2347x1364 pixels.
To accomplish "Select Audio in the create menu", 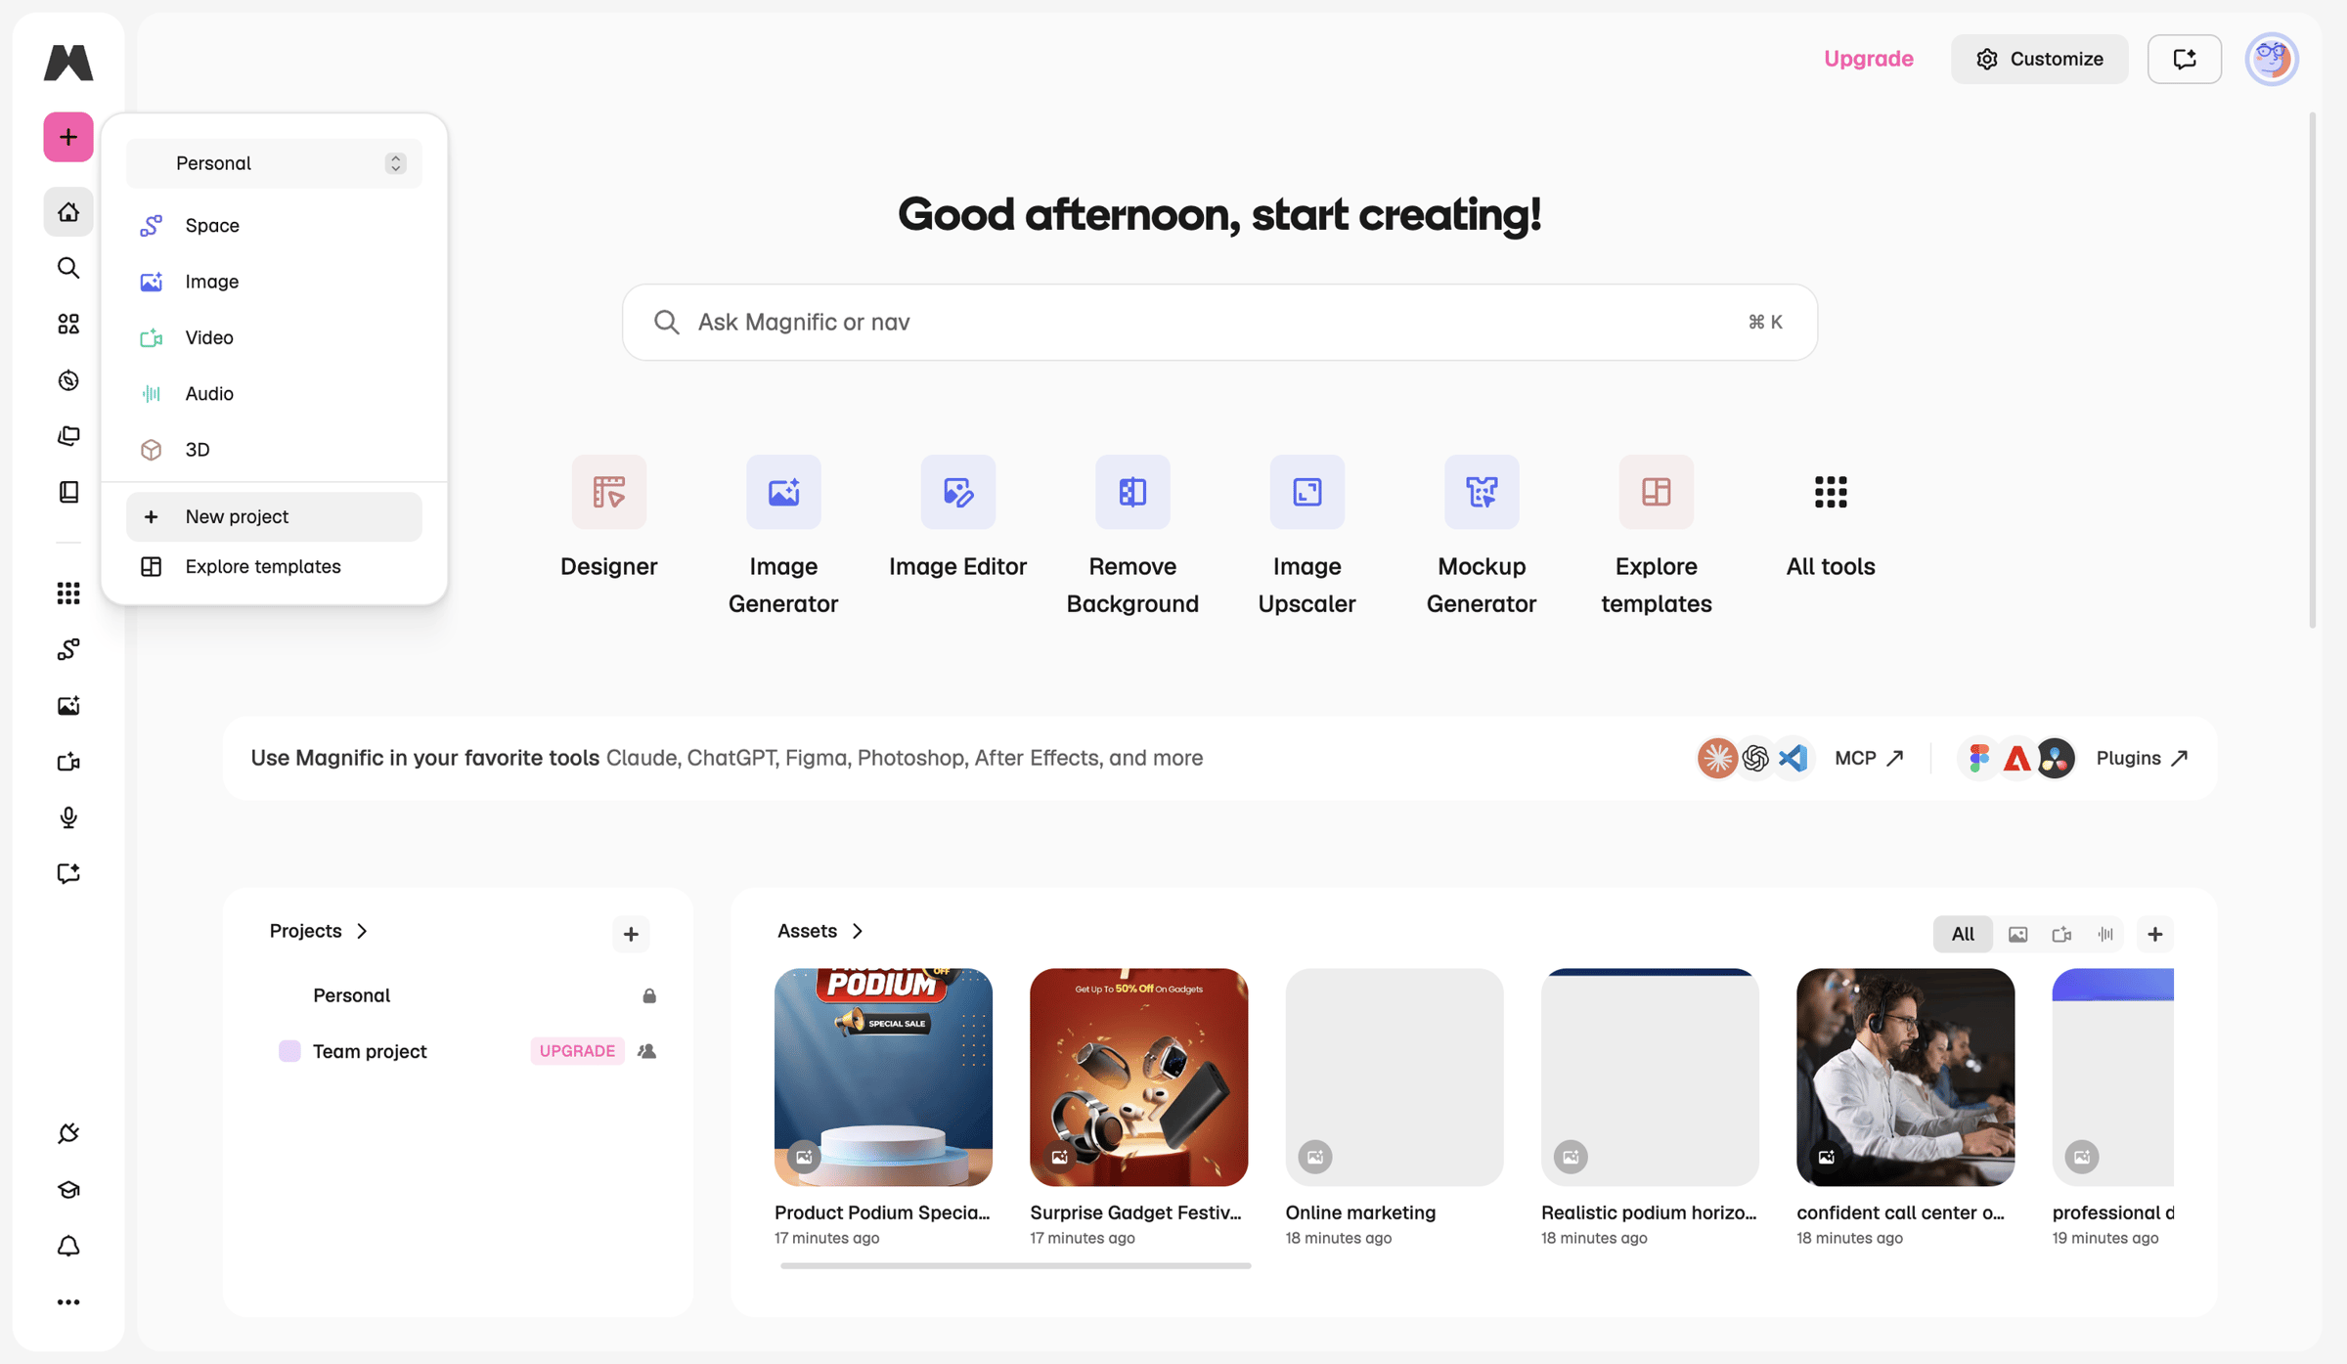I will (274, 393).
